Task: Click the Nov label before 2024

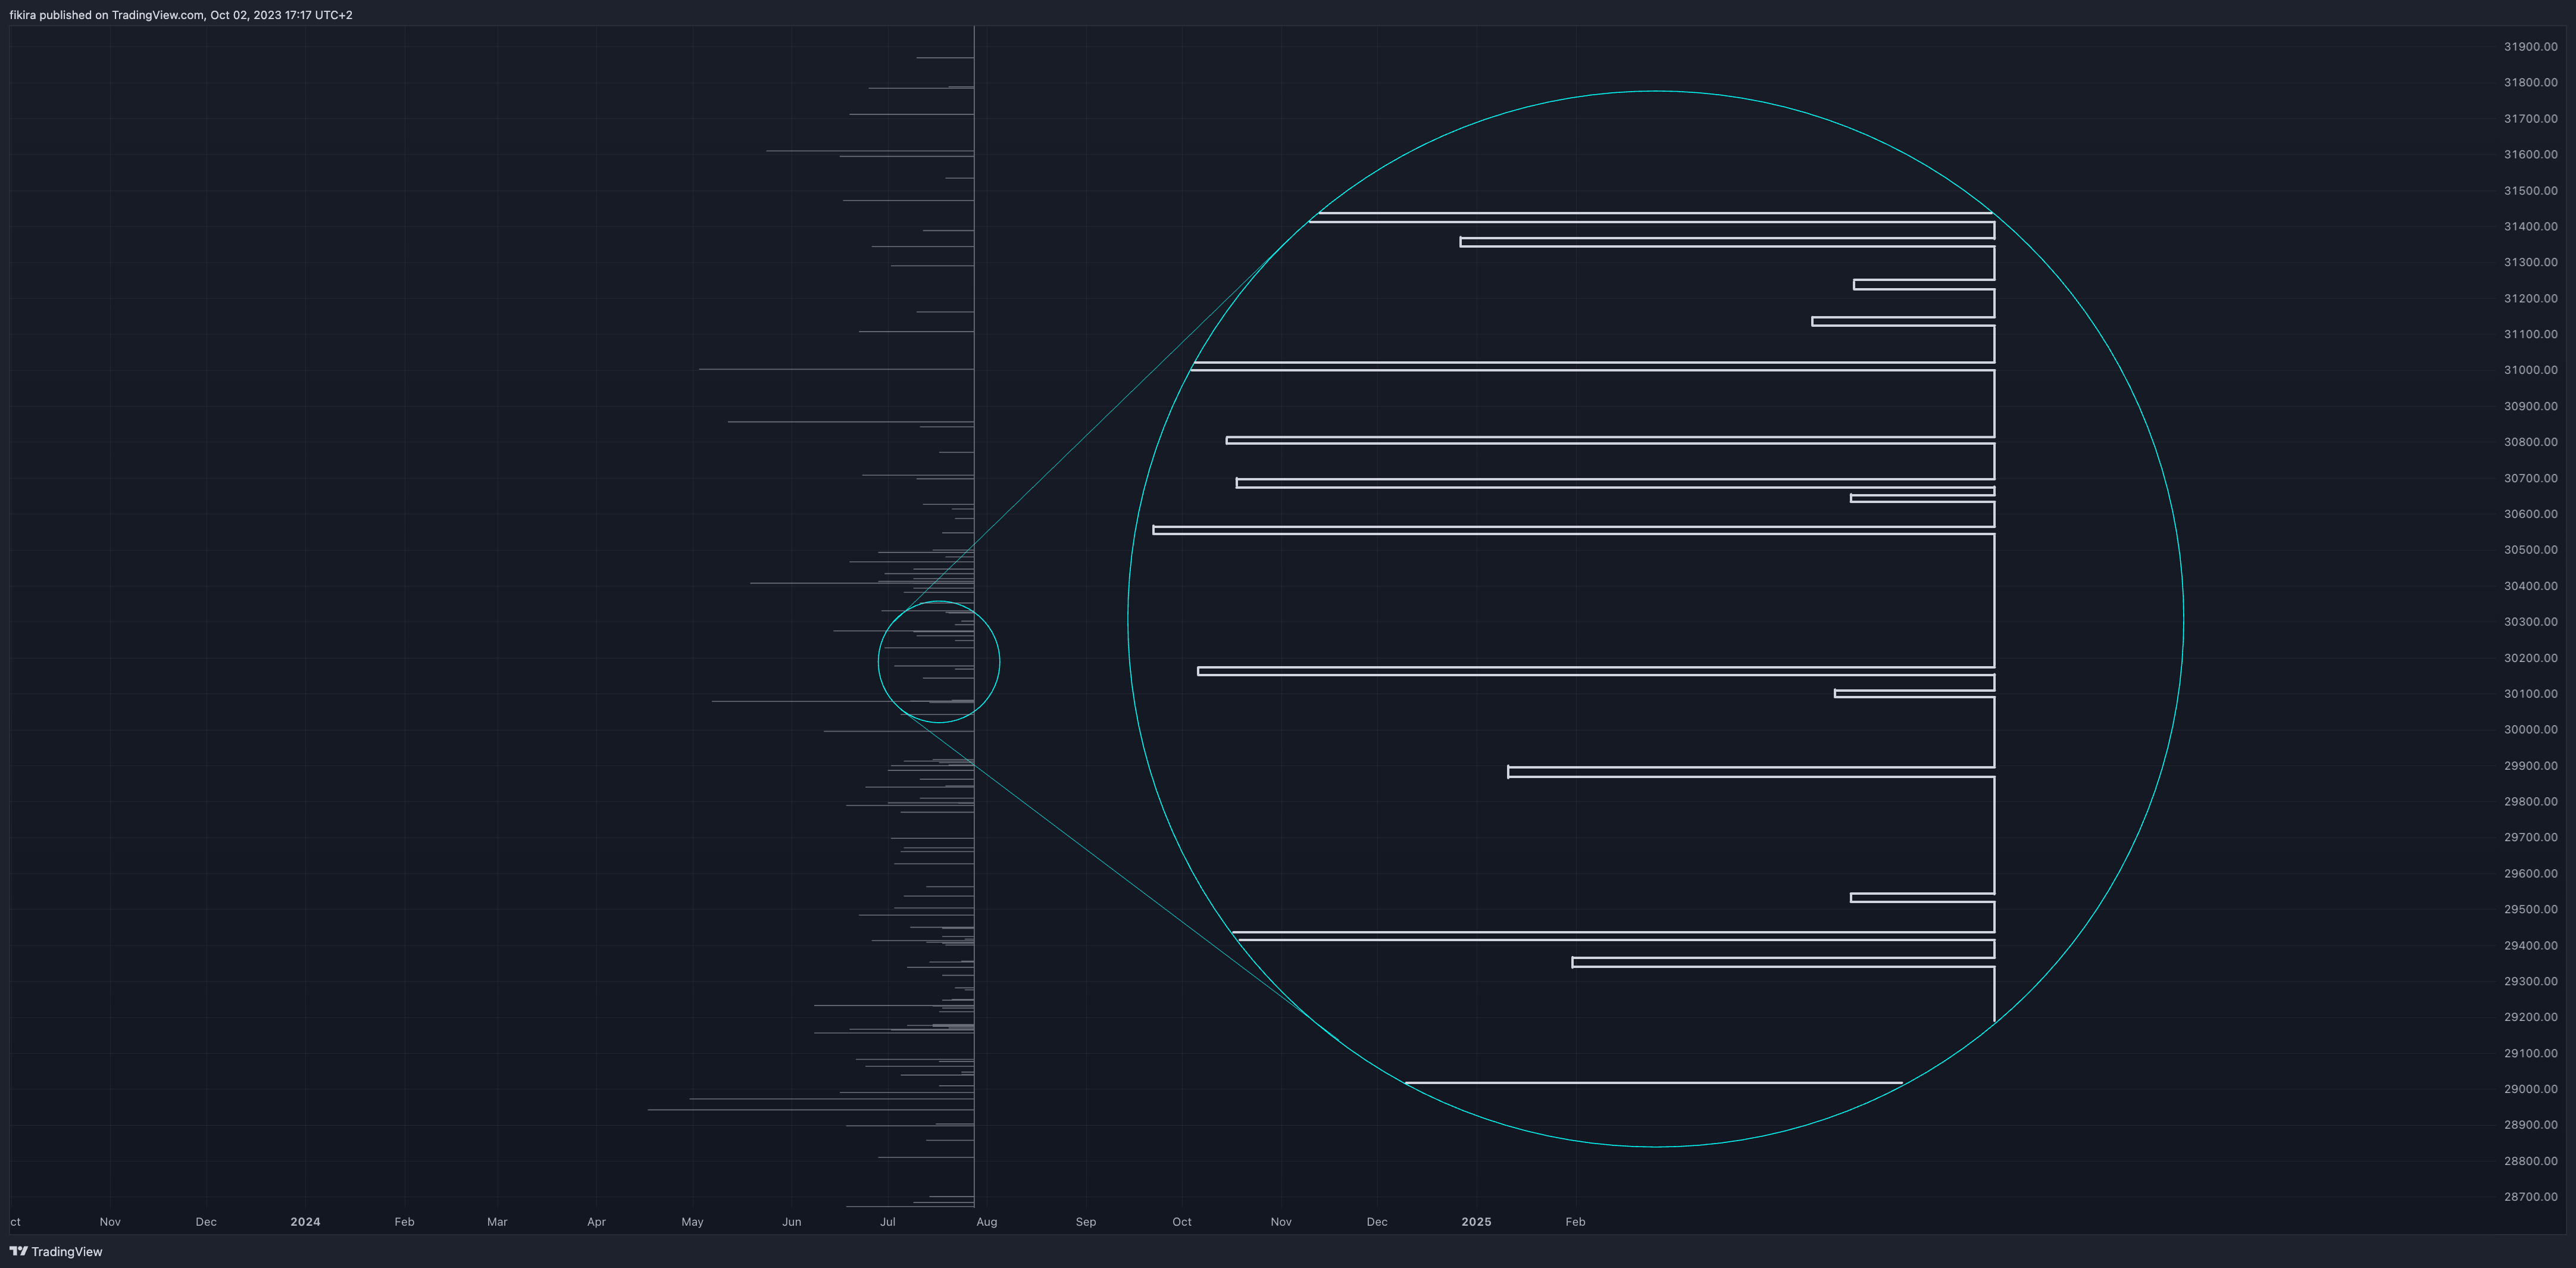Action: coord(110,1222)
